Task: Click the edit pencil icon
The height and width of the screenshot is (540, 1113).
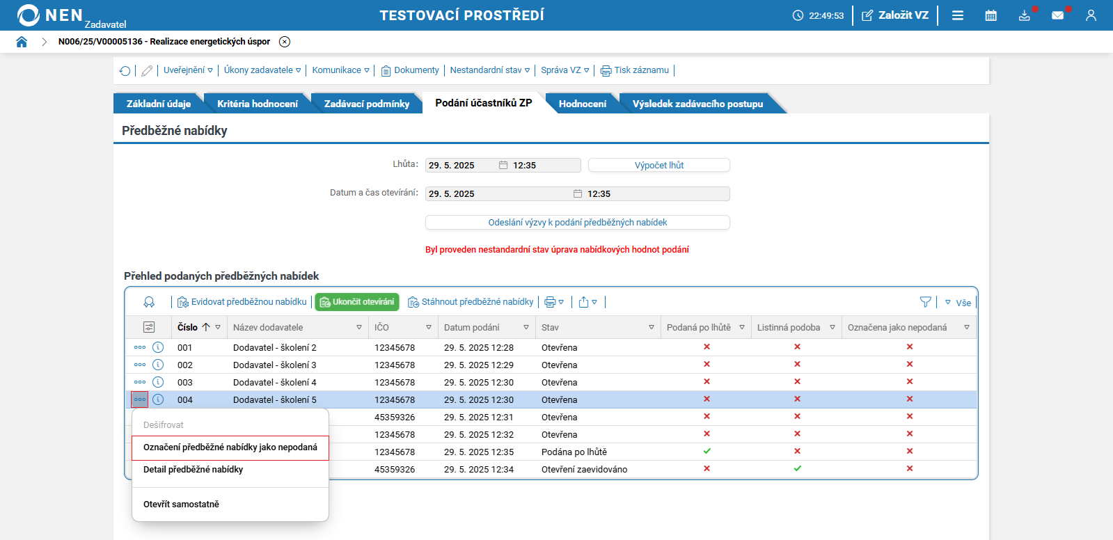Action: [x=147, y=70]
